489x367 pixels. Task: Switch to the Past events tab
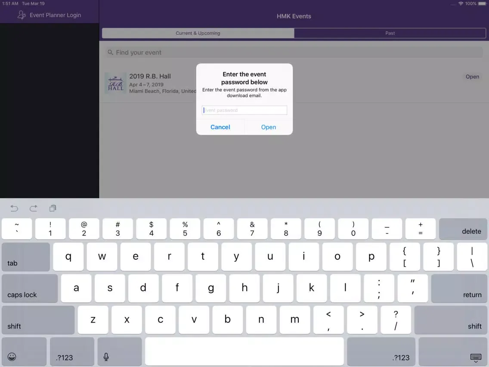pyautogui.click(x=390, y=33)
